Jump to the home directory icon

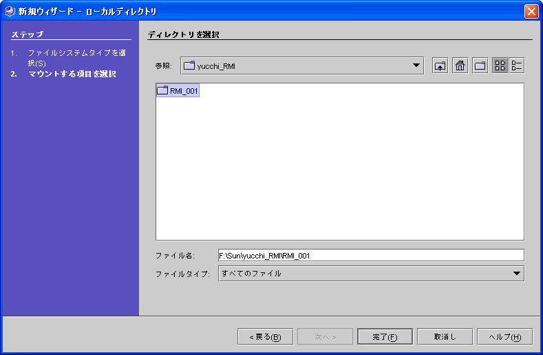pos(460,65)
